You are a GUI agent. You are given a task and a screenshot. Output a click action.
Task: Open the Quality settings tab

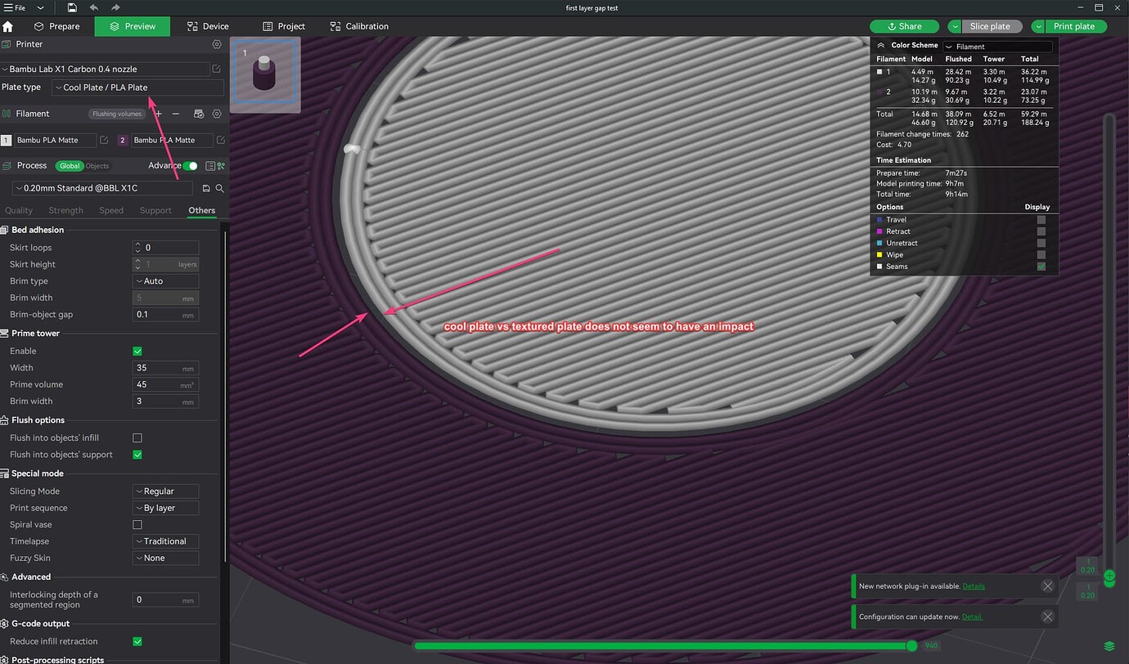coord(19,211)
